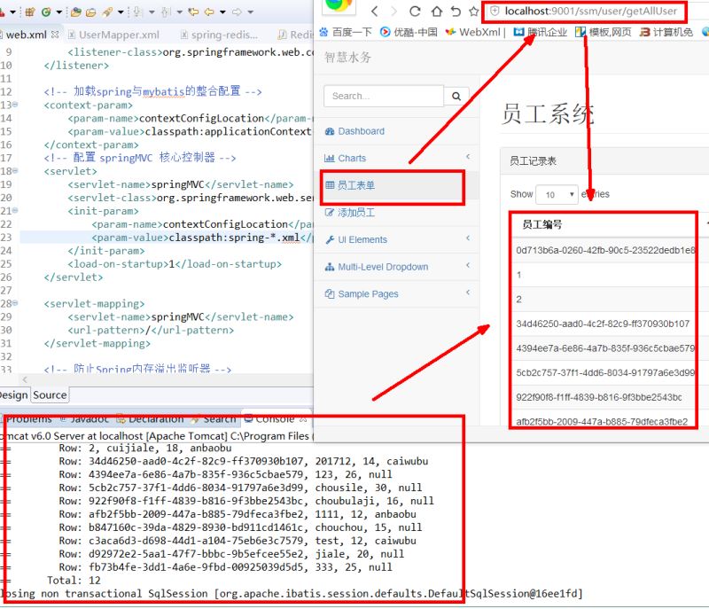Switch to the UserMapper.xml editor tab
Image resolution: width=709 pixels, height=609 pixels.
tap(114, 35)
